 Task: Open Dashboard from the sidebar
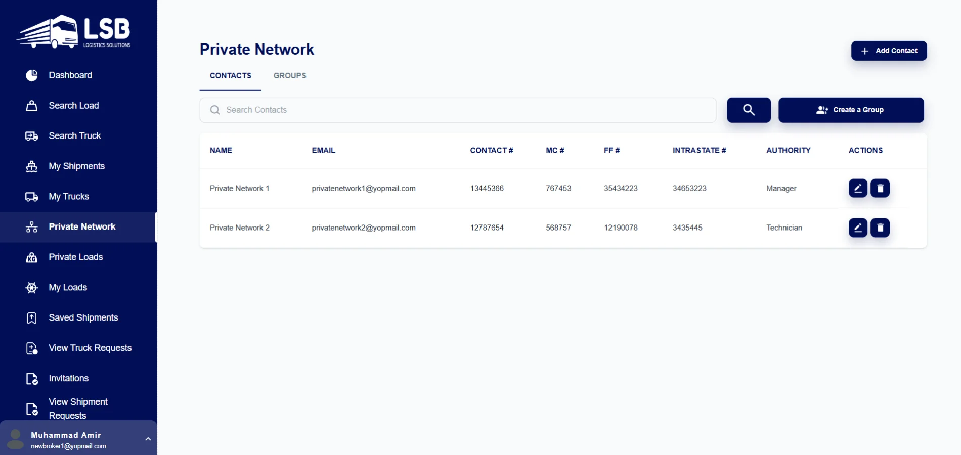70,75
